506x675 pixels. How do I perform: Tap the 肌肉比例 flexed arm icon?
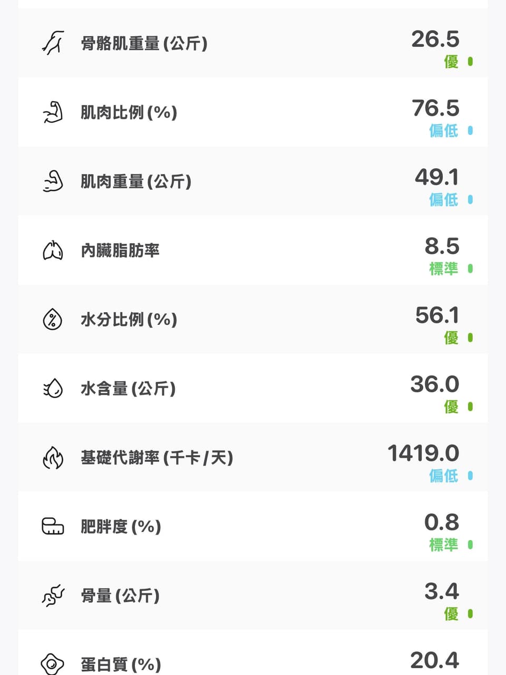[x=53, y=112]
